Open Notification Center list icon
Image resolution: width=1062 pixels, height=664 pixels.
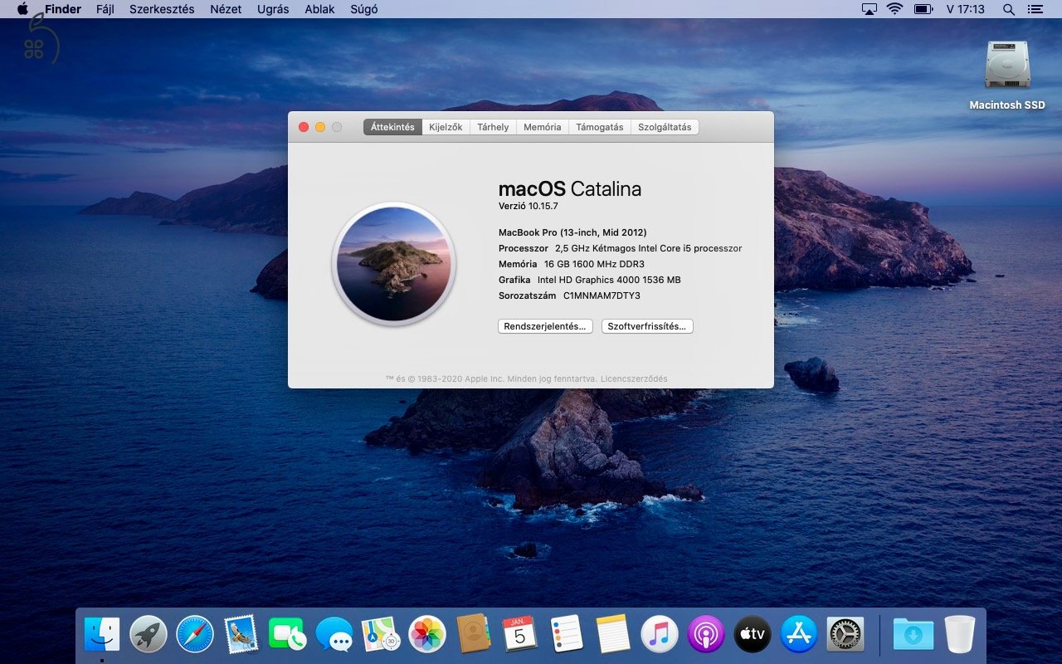click(1034, 9)
